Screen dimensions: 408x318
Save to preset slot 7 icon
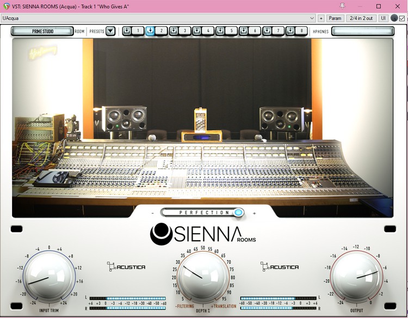pos(267,31)
